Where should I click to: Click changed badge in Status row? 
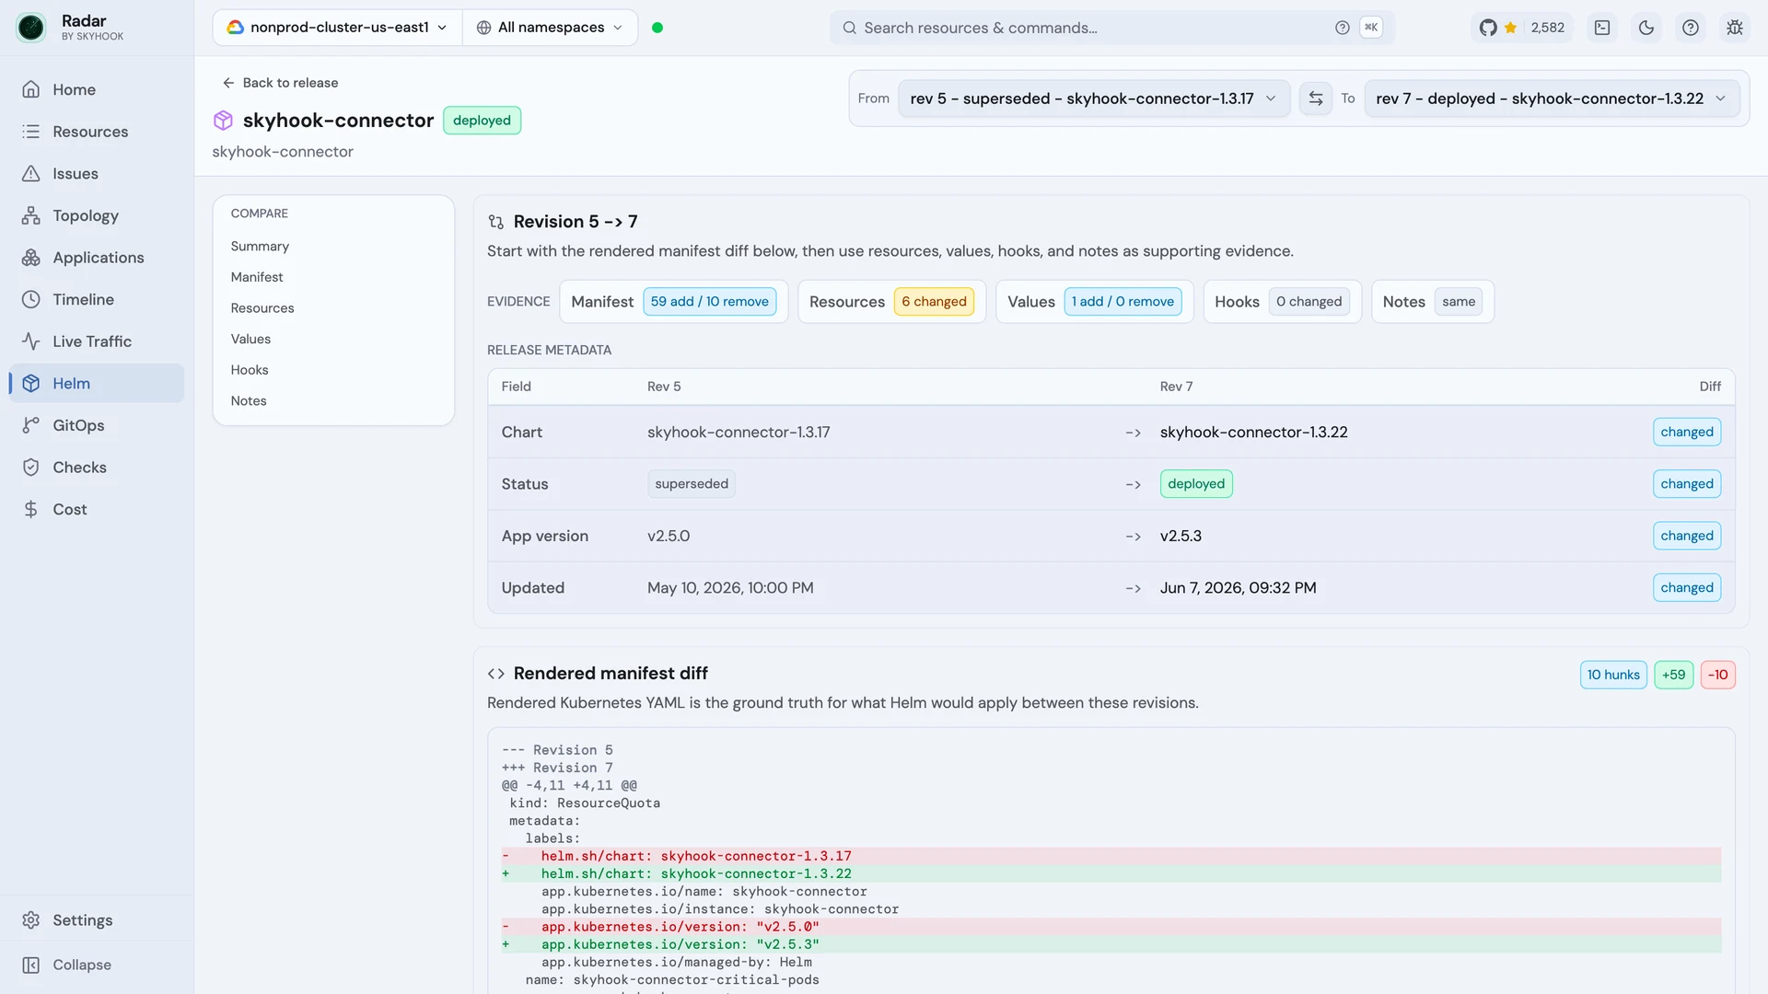pos(1686,484)
